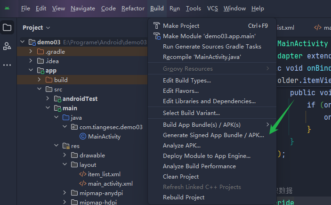Collapse the res folder
The image size is (331, 205).
click(56, 146)
